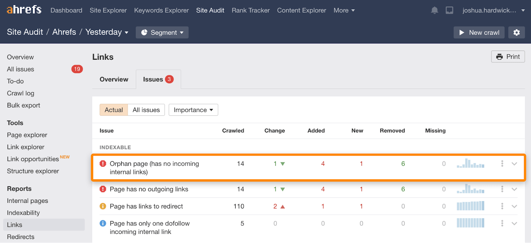
Task: Open All issues in the sidebar
Action: (21, 69)
